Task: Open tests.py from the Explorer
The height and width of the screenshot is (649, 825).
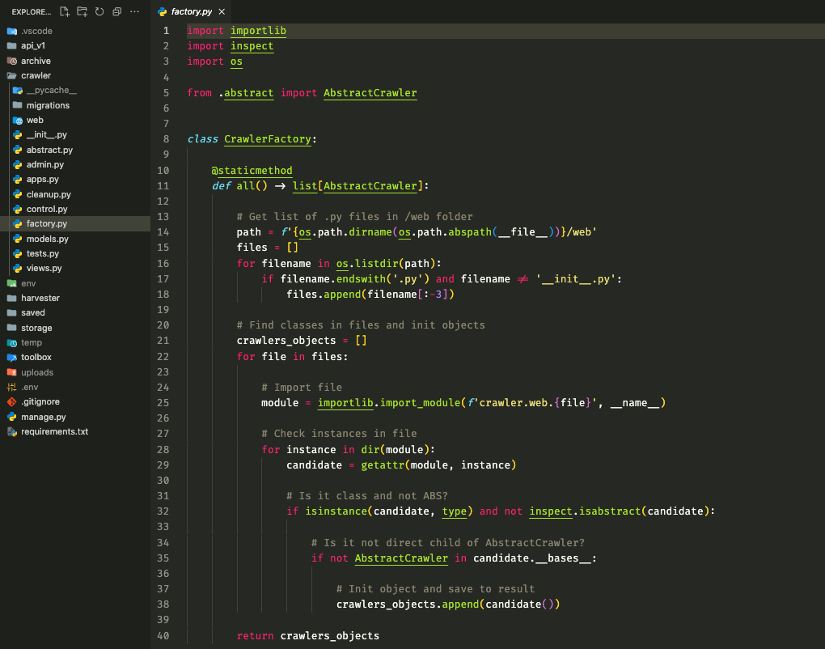Action: click(75, 254)
